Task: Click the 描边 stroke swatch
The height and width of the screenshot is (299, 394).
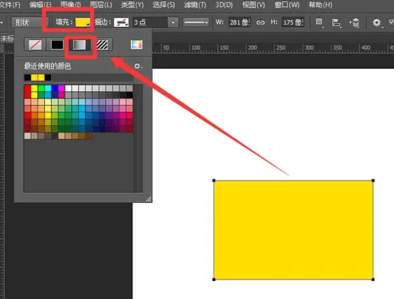Action: coord(121,23)
